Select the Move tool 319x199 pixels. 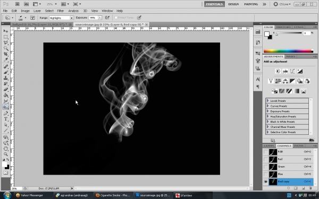pos(6,31)
